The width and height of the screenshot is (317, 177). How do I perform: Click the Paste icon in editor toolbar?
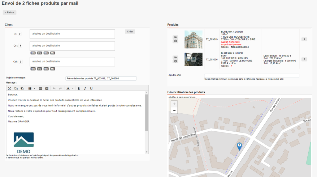22,89
